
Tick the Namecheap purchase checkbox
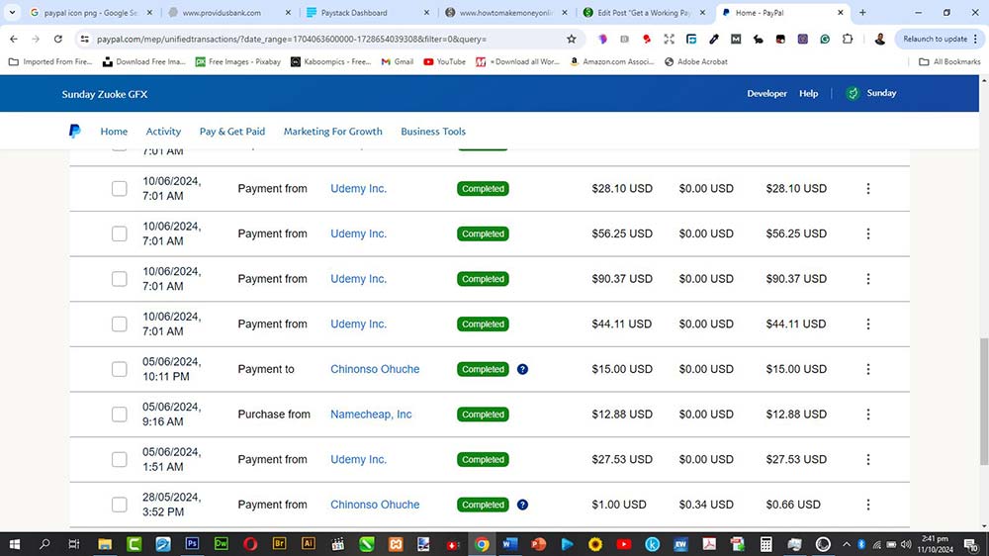coord(120,414)
